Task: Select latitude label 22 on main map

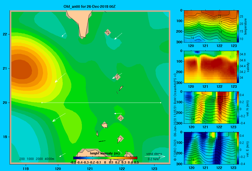Action: 5,34
